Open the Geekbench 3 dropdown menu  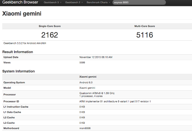click(52, 2)
